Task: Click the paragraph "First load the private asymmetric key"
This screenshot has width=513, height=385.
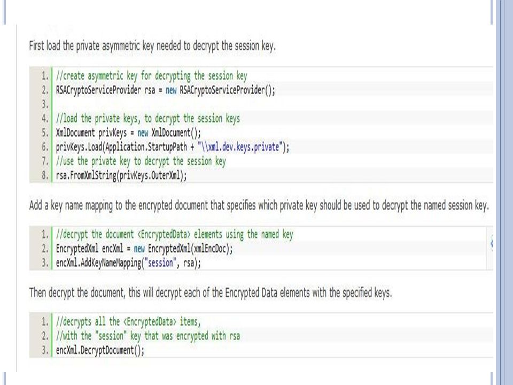Action: (152, 46)
